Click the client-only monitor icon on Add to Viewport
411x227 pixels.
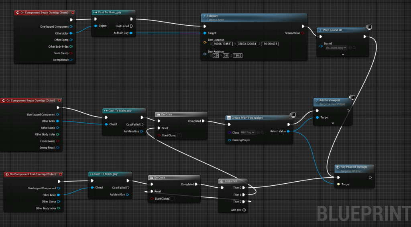(352, 97)
